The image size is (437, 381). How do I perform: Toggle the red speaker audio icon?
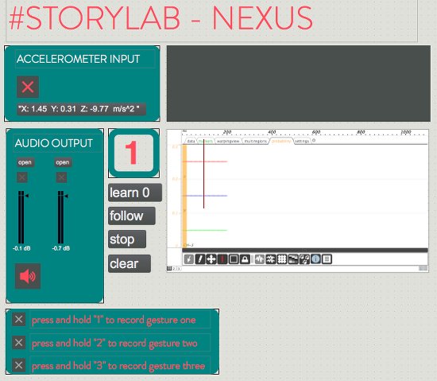tap(28, 276)
